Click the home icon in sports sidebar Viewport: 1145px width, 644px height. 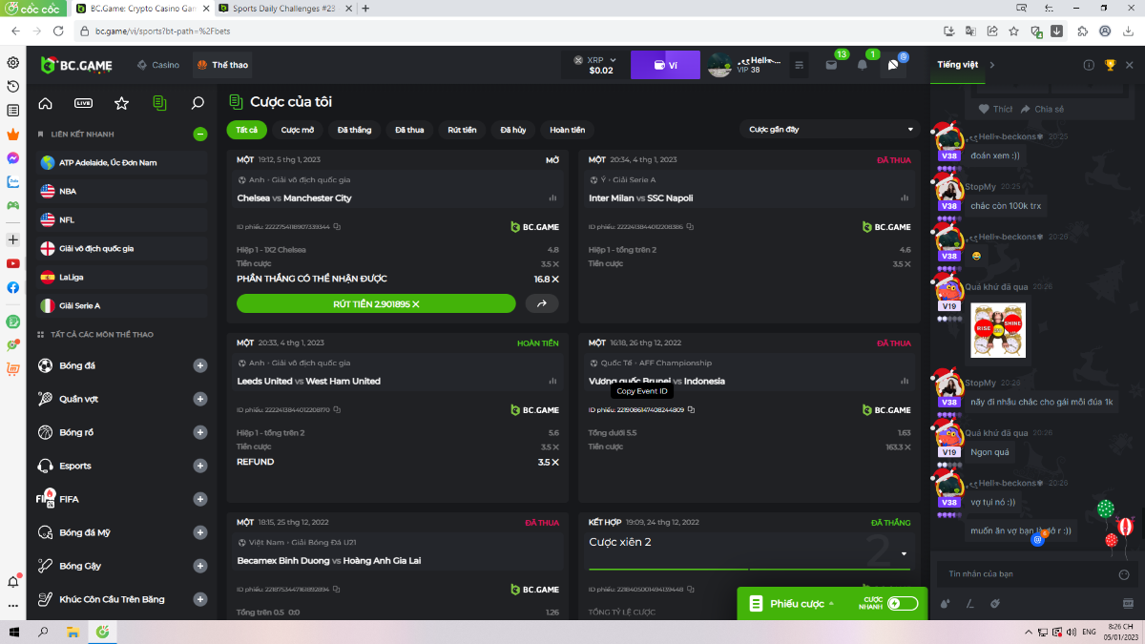pyautogui.click(x=45, y=103)
